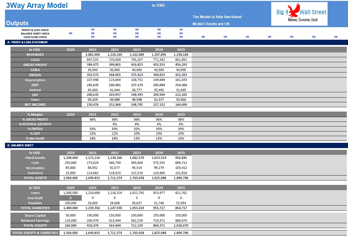The width and height of the screenshot is (348, 236).
Task: Click the 2020 BALANCE SHEET CHECK OK indicator
Action: coord(71,33)
